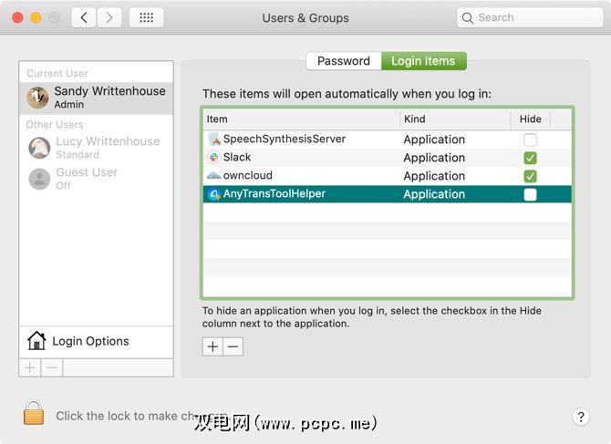
Task: Click the lock icon to make changes
Action: 34,414
